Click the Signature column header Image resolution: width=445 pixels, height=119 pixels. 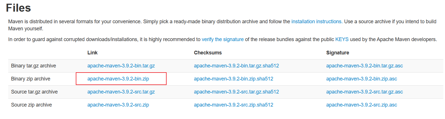pos(337,53)
